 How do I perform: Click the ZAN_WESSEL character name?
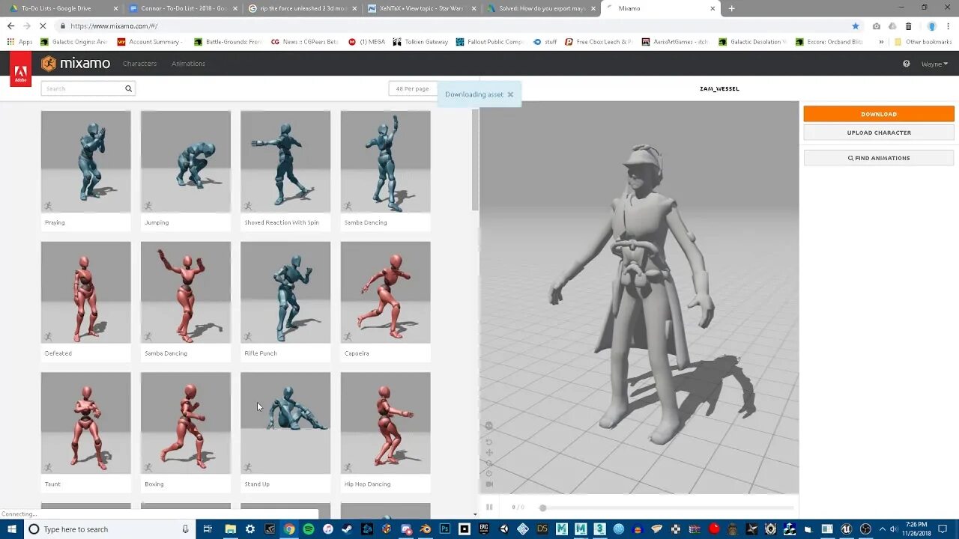pyautogui.click(x=719, y=88)
